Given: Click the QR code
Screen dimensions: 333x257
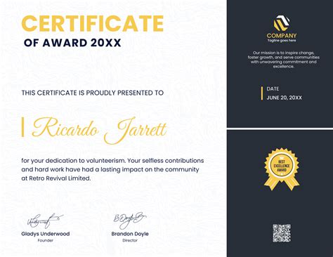Looking at the screenshot, I should click(282, 233).
